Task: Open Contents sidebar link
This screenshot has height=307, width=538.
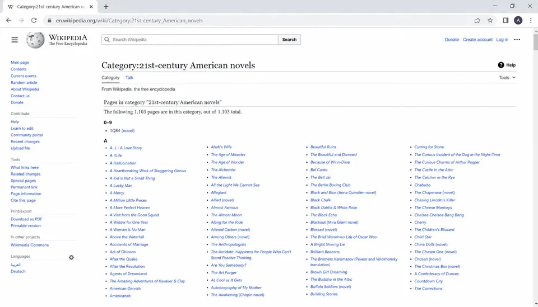Action: [18, 69]
